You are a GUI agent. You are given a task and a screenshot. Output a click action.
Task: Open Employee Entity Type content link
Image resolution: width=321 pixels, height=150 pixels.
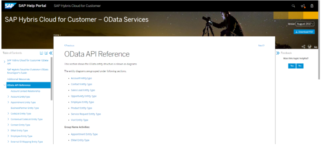pyautogui.click(x=82, y=102)
